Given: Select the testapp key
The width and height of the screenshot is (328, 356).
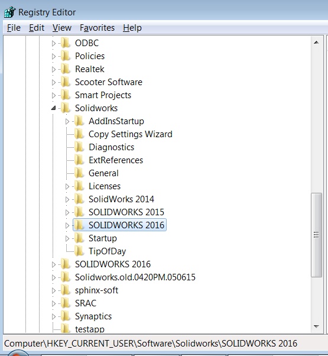Looking at the screenshot, I should click(x=90, y=329).
